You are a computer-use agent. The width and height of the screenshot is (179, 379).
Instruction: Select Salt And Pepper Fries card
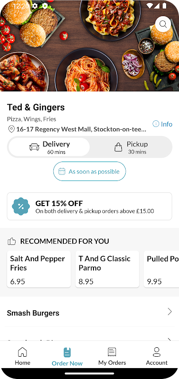[39, 269]
